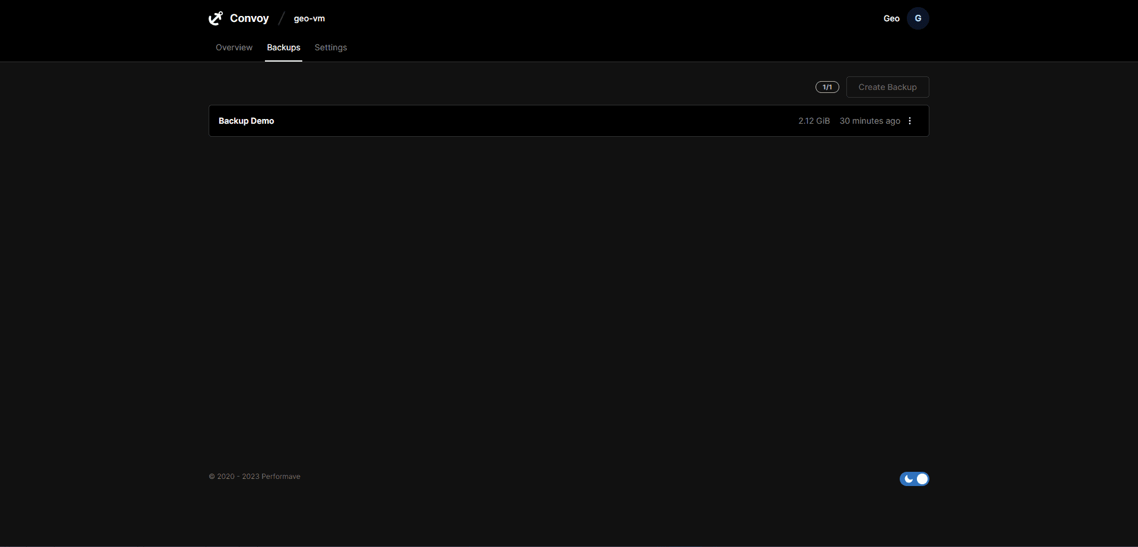The width and height of the screenshot is (1138, 547).
Task: Click the 2.12 GiB size value
Action: click(814, 121)
